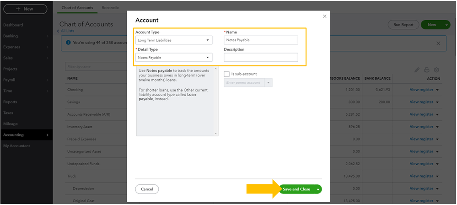457x205 pixels.
Task: Open Mileage in the sidebar
Action: click(x=11, y=124)
